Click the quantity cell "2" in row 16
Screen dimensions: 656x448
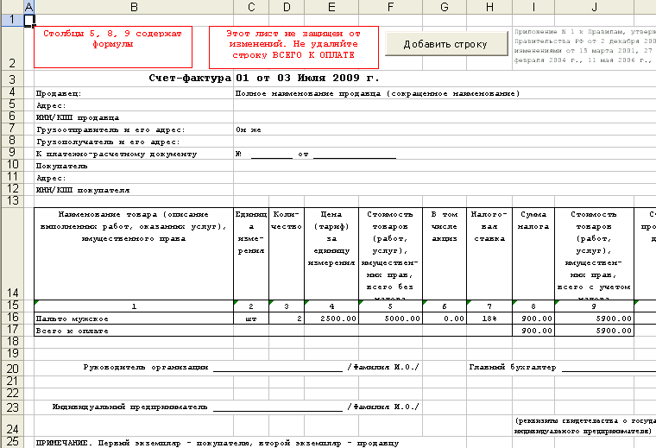(287, 318)
